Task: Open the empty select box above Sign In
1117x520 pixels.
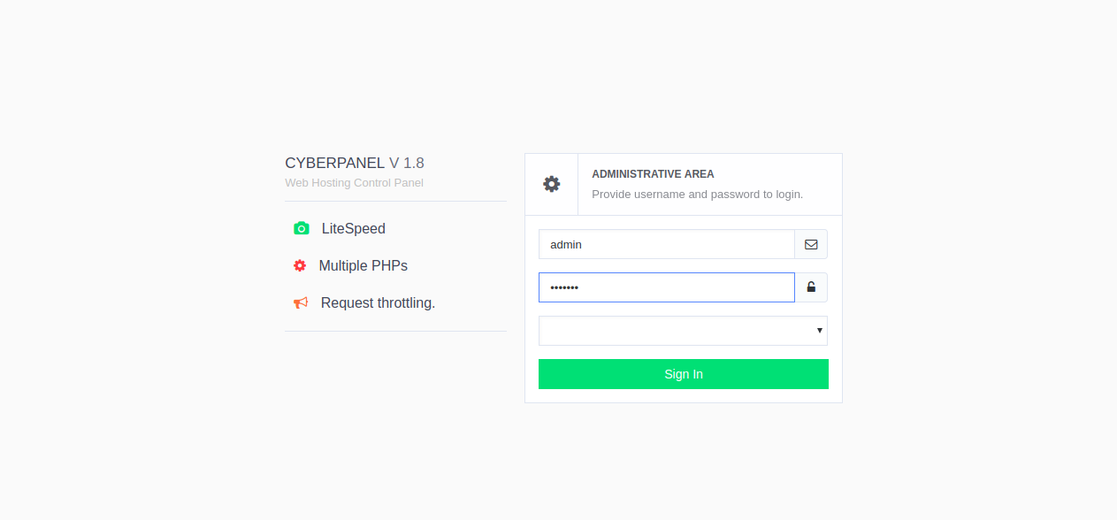Action: pyautogui.click(x=683, y=331)
